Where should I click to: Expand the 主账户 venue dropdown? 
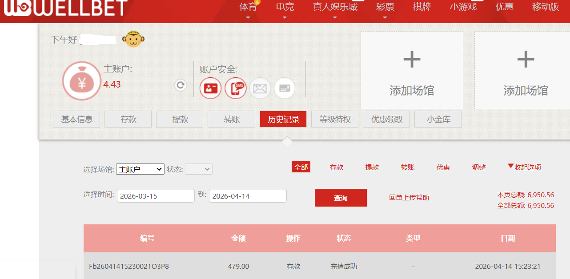point(140,169)
